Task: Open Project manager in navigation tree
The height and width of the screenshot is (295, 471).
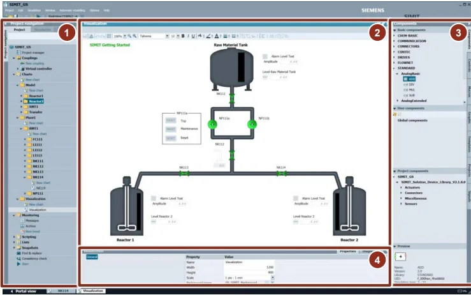Action: tap(33, 52)
